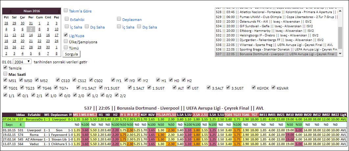Viewport: 349px width, 151px height.
Task: Toggle the TG7+ checkbox
Action: [56, 87]
